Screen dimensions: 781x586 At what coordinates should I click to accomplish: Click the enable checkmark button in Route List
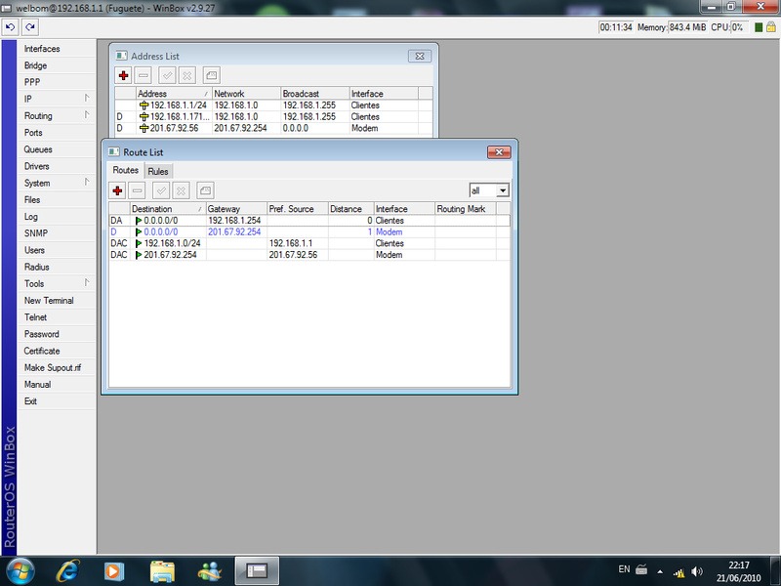[161, 190]
